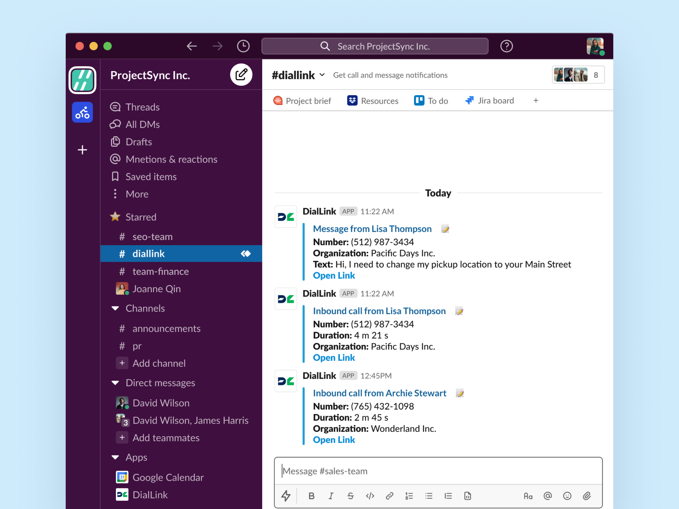Click the mention @ icon in composer

point(547,496)
